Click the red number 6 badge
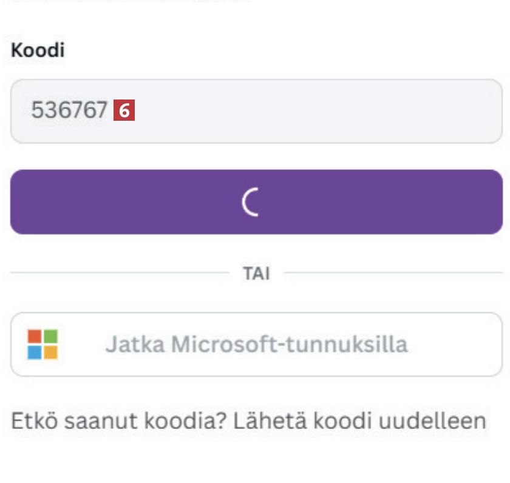 [124, 110]
